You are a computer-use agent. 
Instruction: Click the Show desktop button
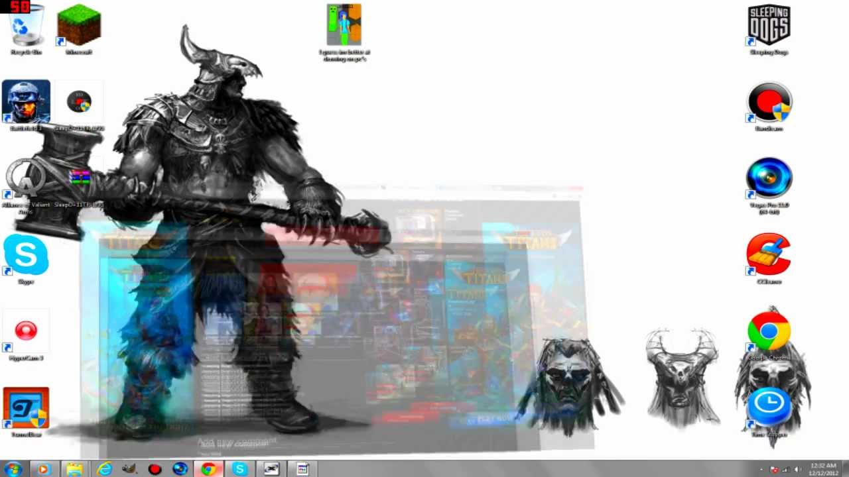[845, 469]
